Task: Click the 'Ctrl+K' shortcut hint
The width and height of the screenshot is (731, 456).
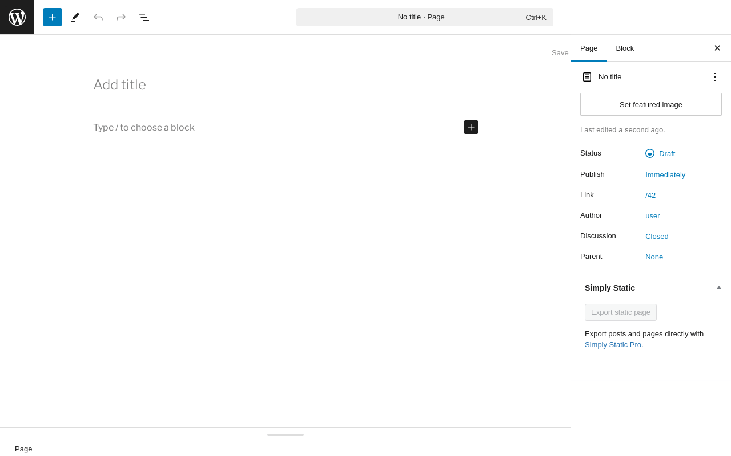Action: (536, 18)
